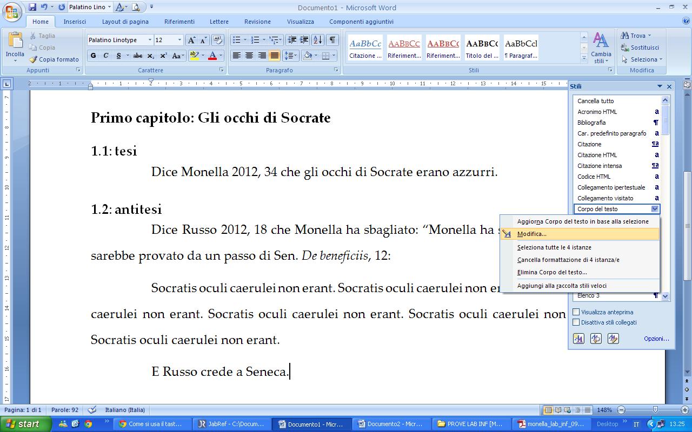Click New Style icon in Stili pane
692x432 pixels.
pyautogui.click(x=578, y=339)
